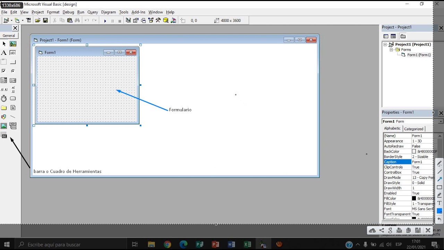
Task: Open the Format menu
Action: 53,12
